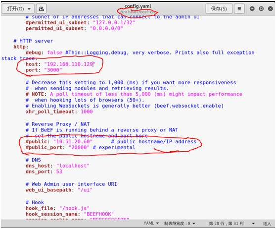Save the file with 保存(S) button

219,8
